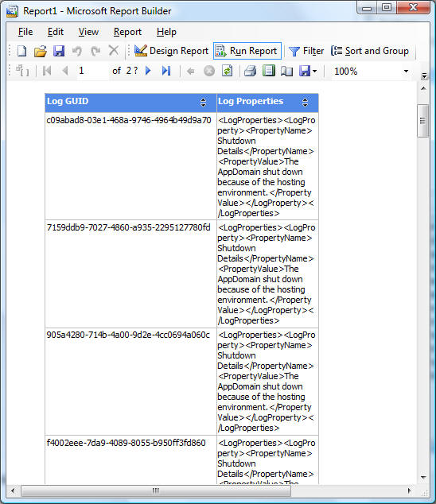Go to previous page of report
Image resolution: width=436 pixels, height=504 pixels.
(65, 71)
